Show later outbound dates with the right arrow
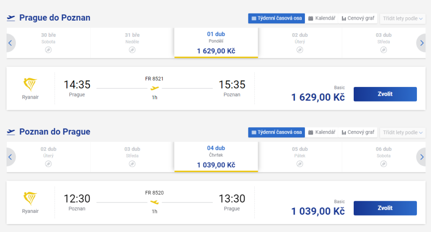 tap(422, 43)
